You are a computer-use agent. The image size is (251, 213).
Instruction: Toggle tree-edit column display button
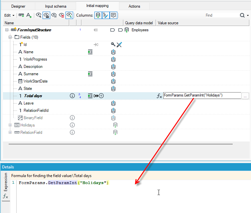point(106,15)
